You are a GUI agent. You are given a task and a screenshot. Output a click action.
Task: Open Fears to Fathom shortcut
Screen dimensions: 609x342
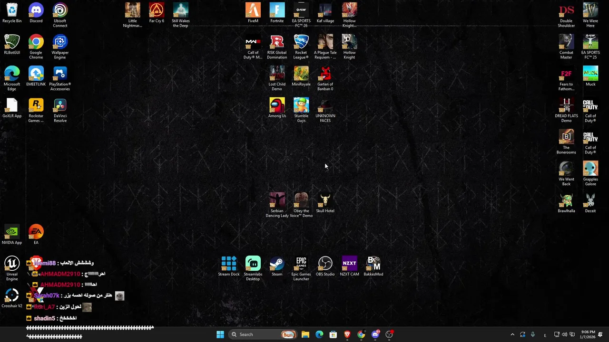click(x=566, y=79)
